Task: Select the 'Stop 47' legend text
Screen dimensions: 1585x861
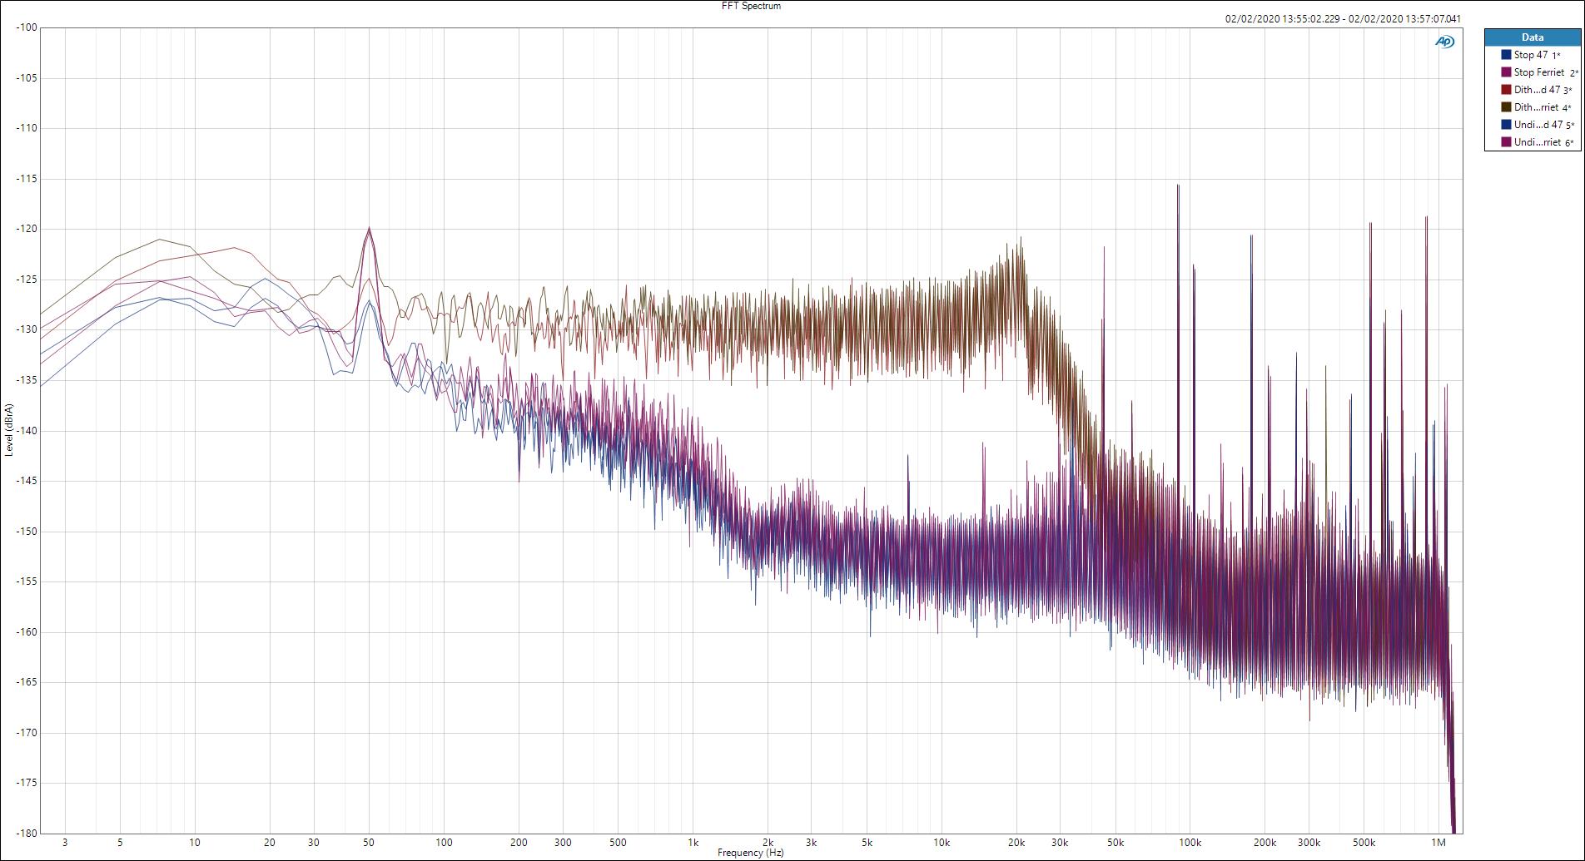Action: click(1531, 55)
